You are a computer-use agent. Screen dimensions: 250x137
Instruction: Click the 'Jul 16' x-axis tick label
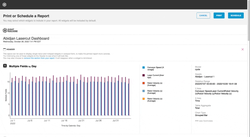[64, 121]
